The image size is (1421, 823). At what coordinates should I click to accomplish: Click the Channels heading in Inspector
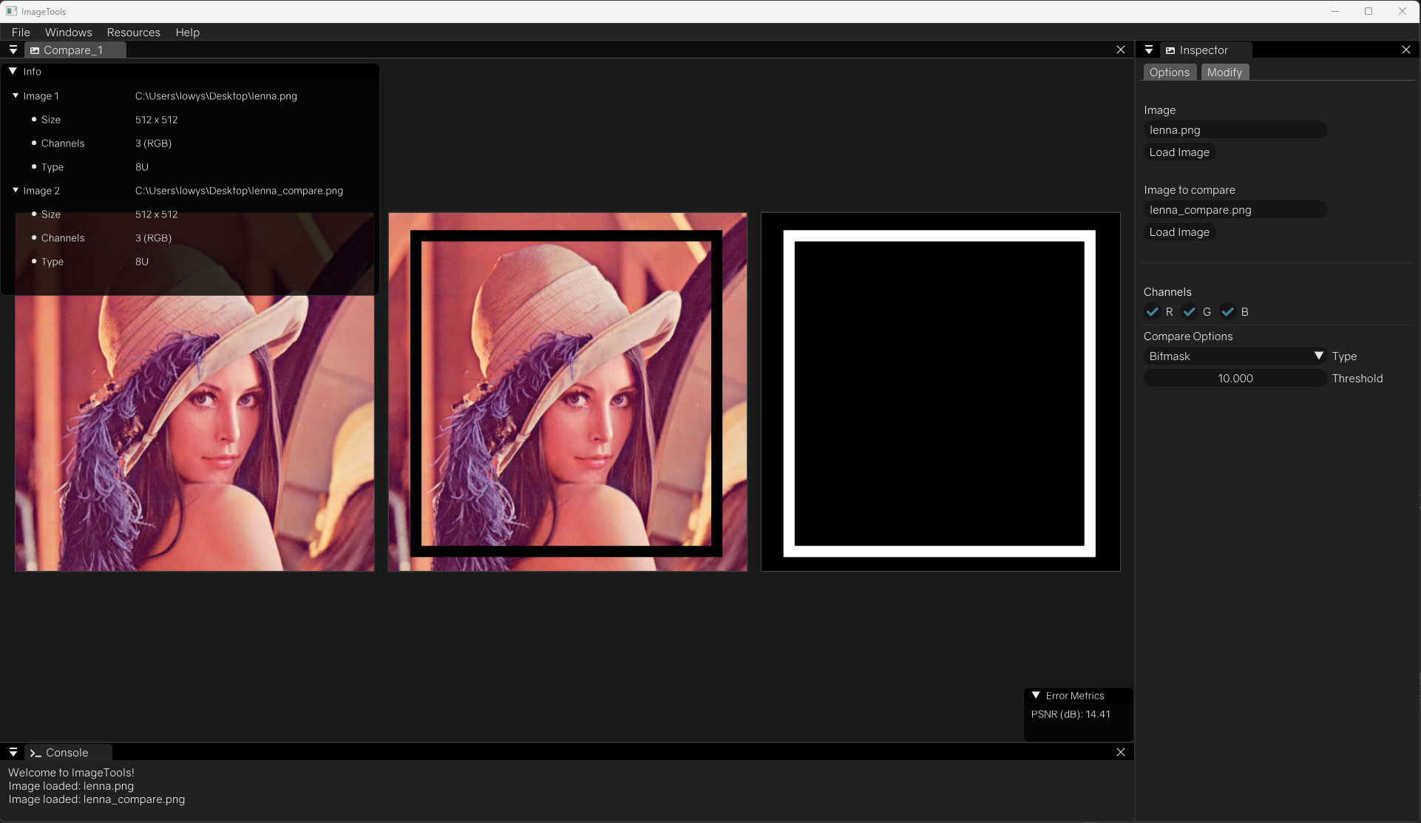pos(1167,292)
